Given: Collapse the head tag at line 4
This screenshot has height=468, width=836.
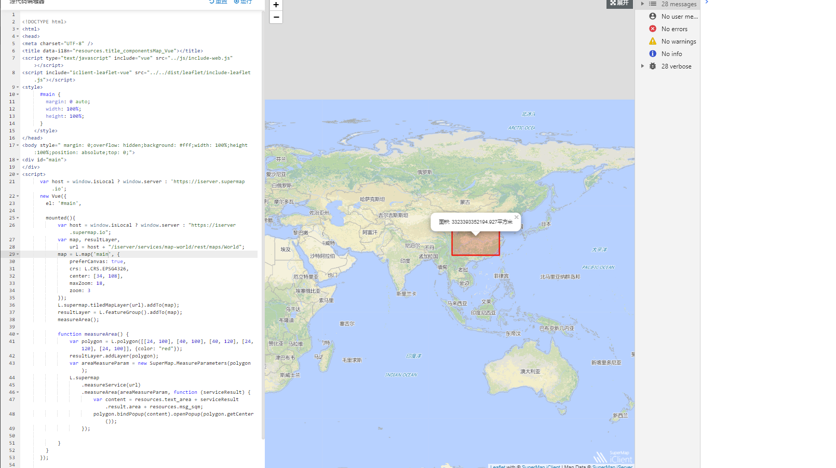Looking at the screenshot, I should (x=18, y=36).
